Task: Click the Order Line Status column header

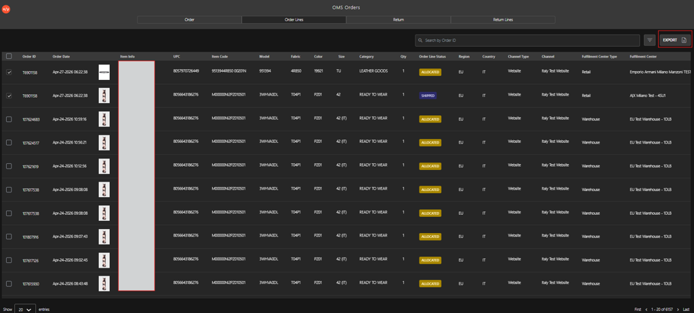Action: 432,57
